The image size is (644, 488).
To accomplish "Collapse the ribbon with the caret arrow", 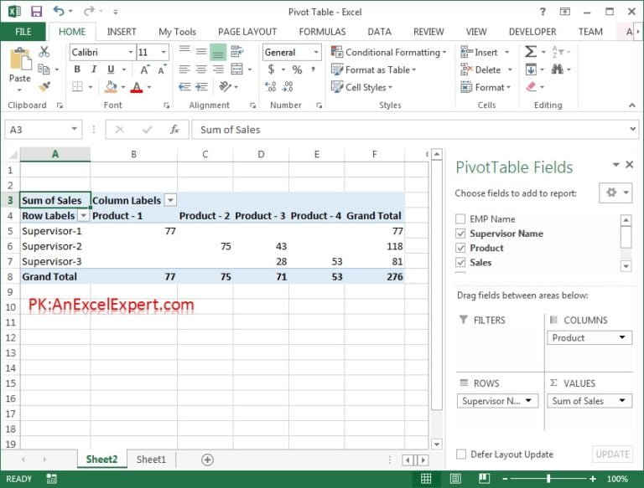I will click(631, 105).
